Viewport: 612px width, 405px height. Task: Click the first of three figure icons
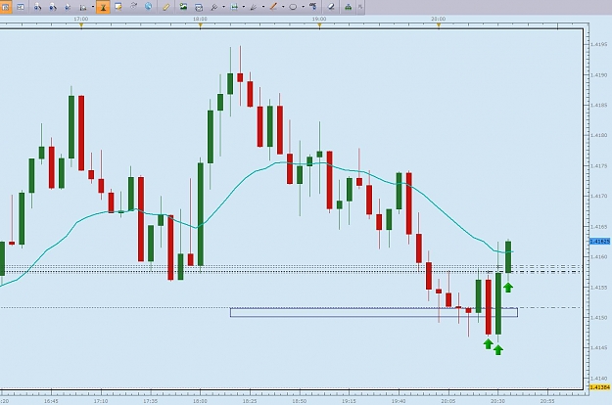coord(37,7)
